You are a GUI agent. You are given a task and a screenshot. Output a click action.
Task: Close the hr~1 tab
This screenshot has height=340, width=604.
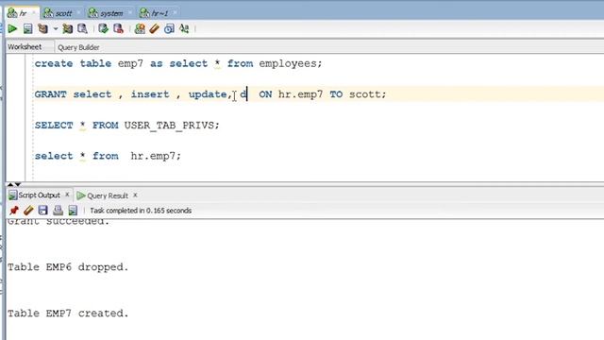point(175,13)
